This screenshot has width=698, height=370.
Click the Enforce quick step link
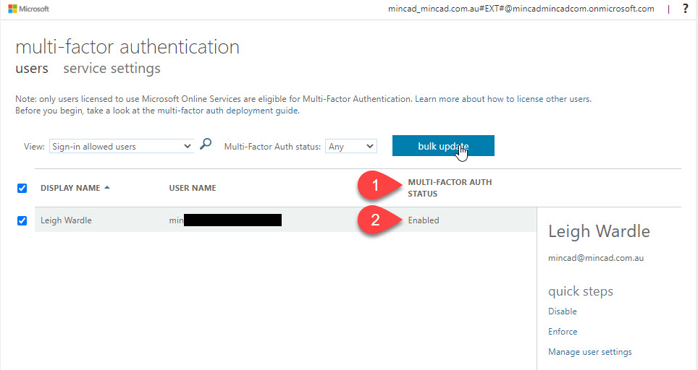[x=563, y=332]
